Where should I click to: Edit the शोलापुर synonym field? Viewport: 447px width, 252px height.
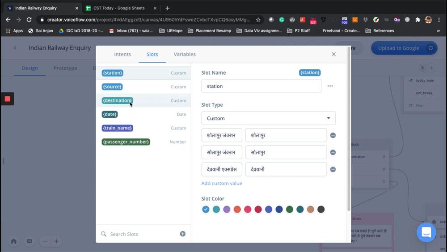click(x=286, y=135)
